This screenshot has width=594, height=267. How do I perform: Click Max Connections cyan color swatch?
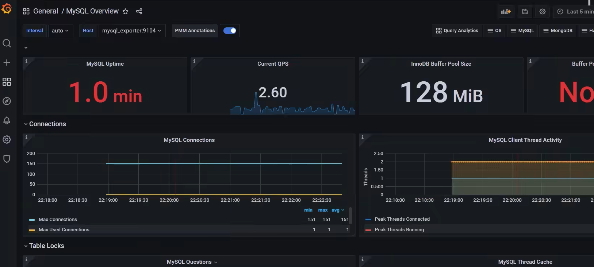point(32,220)
